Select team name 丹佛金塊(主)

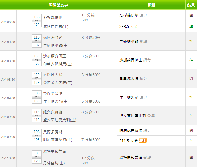[x=54, y=163]
